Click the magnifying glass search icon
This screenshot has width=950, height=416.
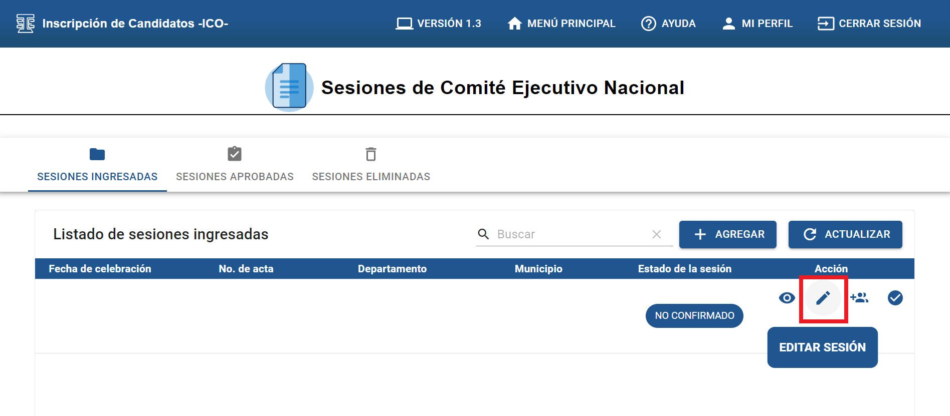coord(483,234)
